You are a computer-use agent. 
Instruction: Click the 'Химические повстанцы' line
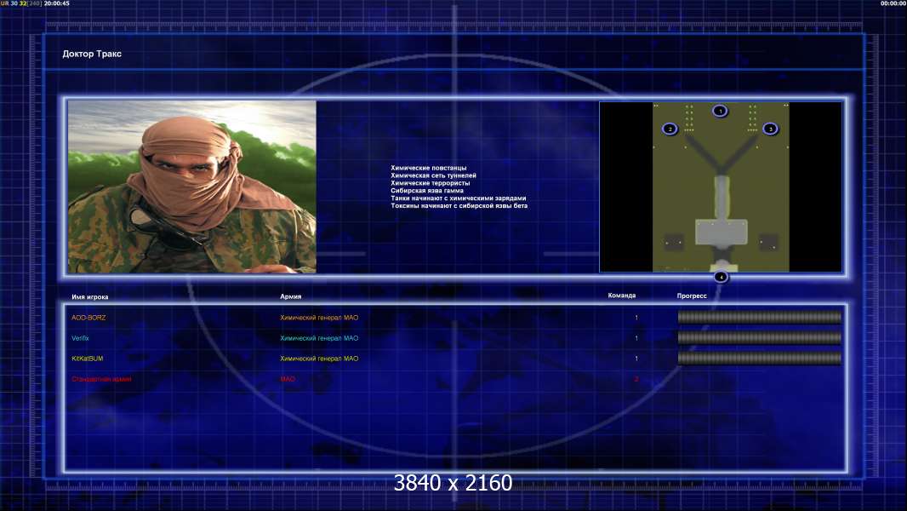[x=429, y=168]
